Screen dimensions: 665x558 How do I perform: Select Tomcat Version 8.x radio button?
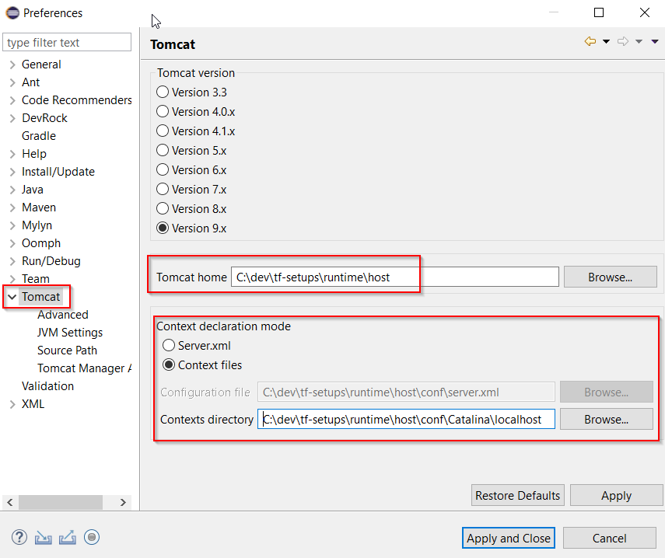(163, 208)
